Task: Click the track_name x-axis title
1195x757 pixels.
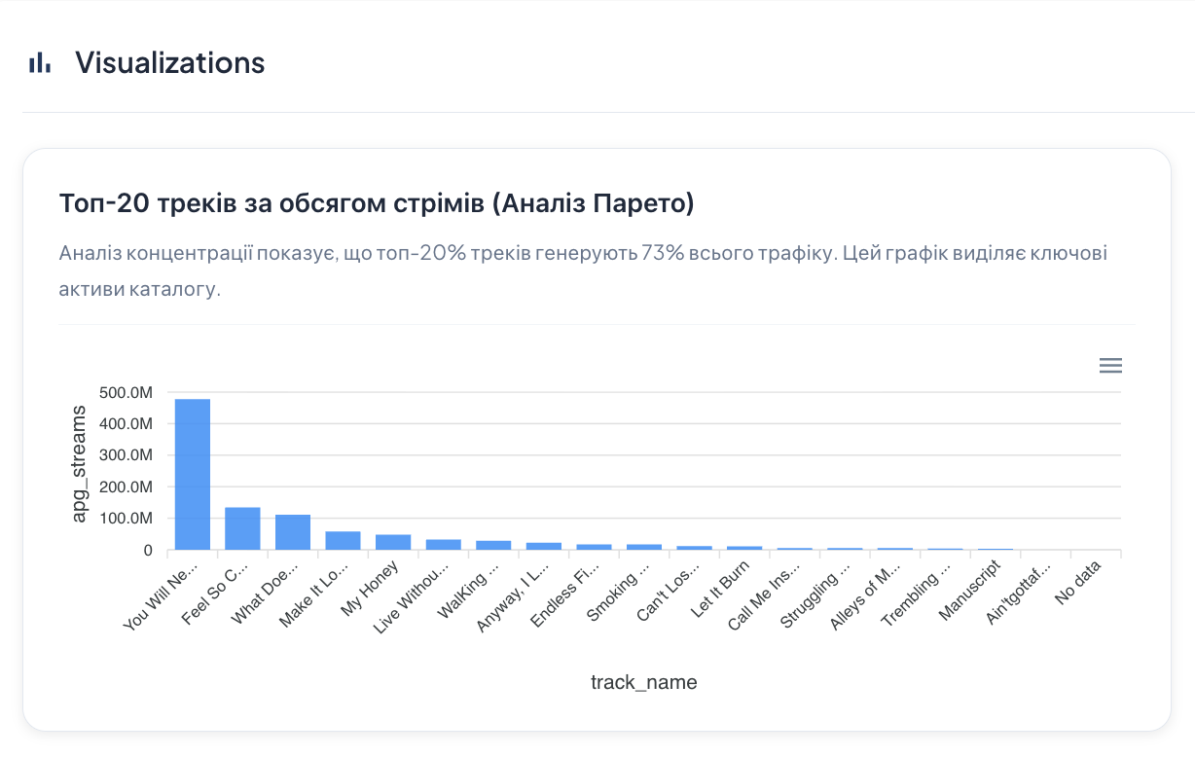Action: 644,682
